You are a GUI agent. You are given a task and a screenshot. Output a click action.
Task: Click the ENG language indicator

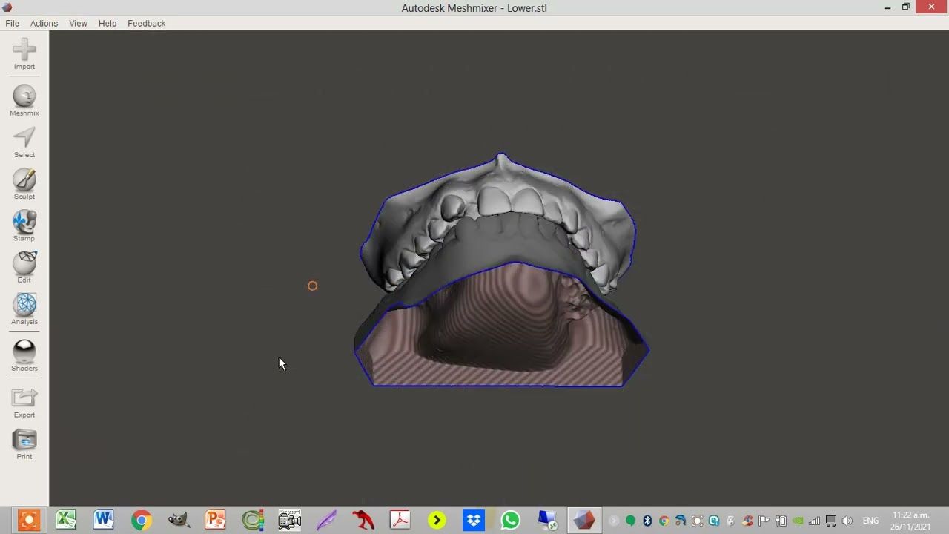870,521
